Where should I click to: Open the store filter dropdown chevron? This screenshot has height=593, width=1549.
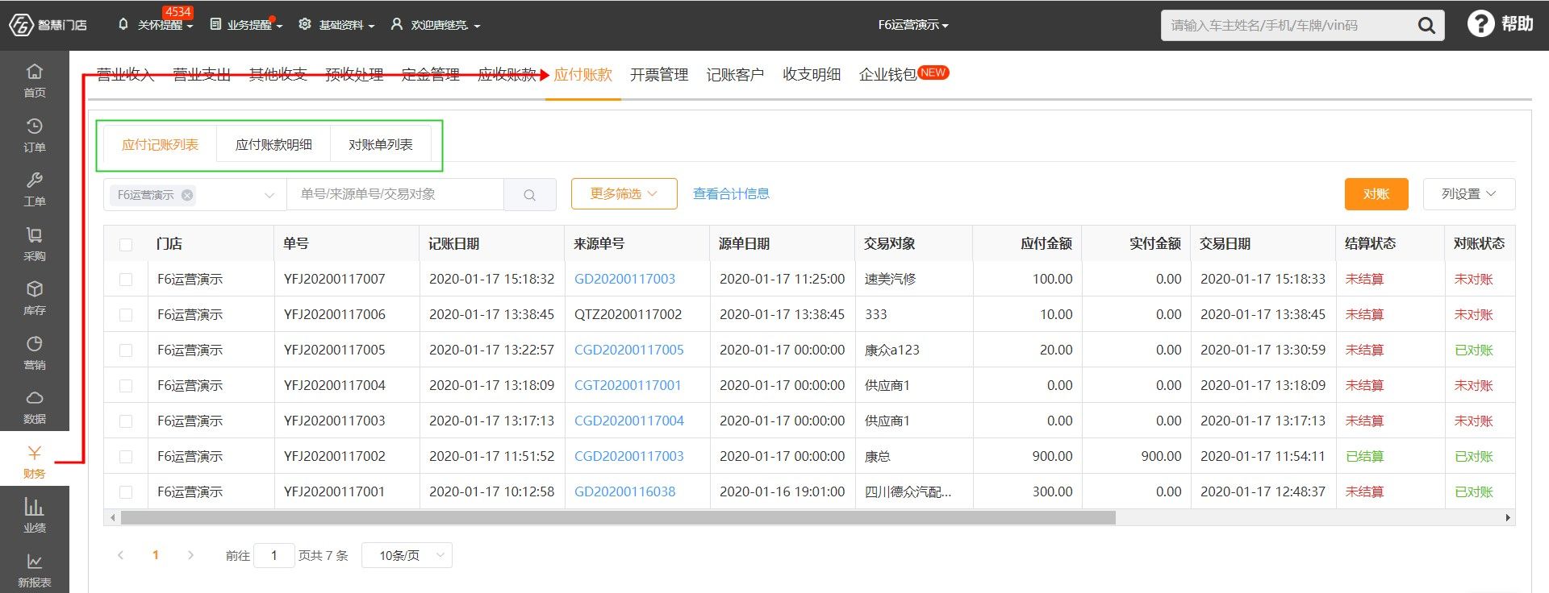pos(269,195)
